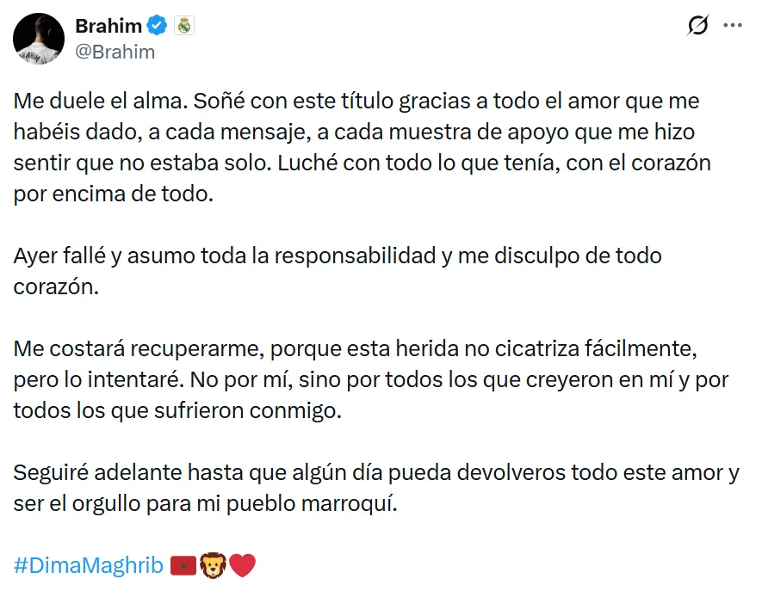Screen dimensions: 762x591
Task: Open the three-dot More options menu
Action: pos(733,27)
